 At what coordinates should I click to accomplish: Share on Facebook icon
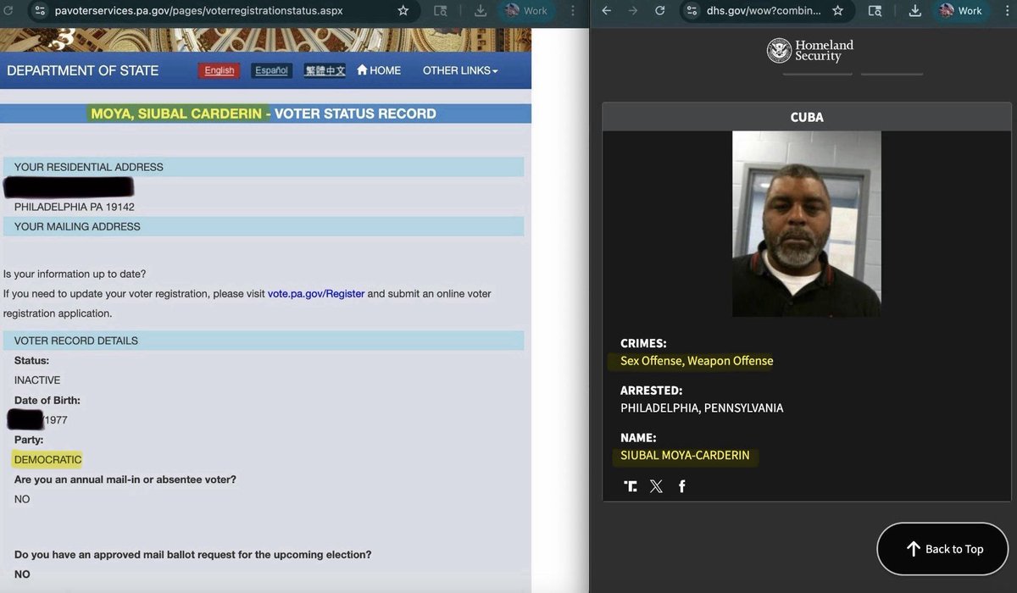coord(681,486)
